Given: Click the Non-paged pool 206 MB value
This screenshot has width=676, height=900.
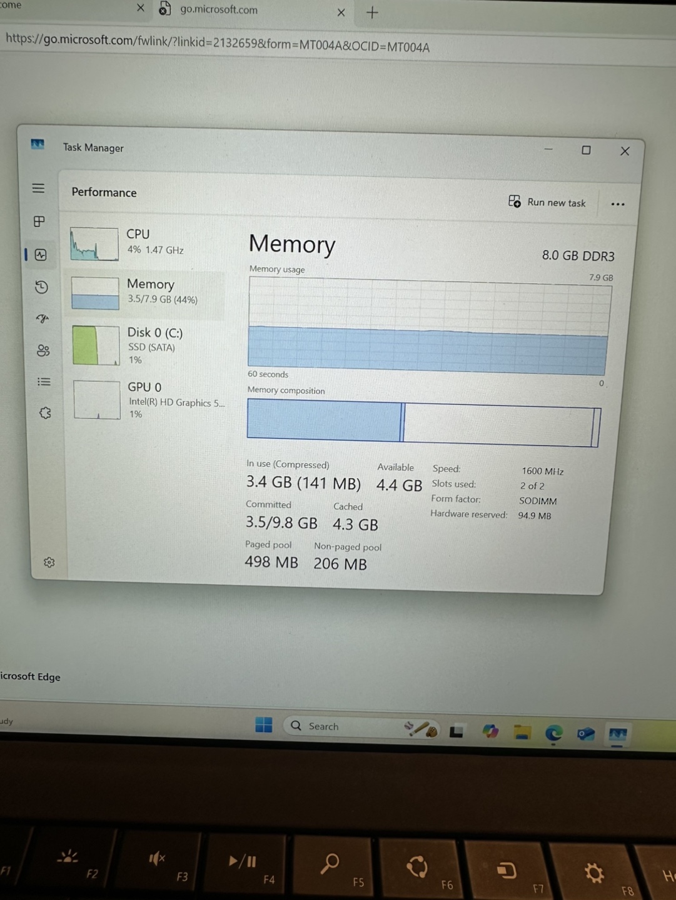Looking at the screenshot, I should (x=340, y=564).
